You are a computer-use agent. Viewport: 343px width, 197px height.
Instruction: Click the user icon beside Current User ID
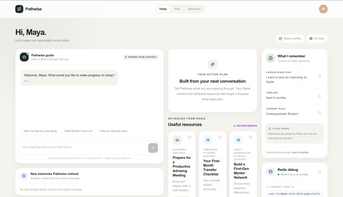coord(267,187)
